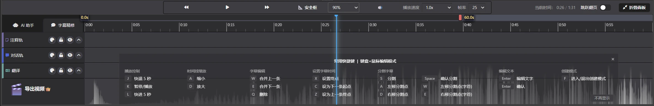654x106 pixels.
Task: Click the red 60.0s end marker
Action: [460, 17]
